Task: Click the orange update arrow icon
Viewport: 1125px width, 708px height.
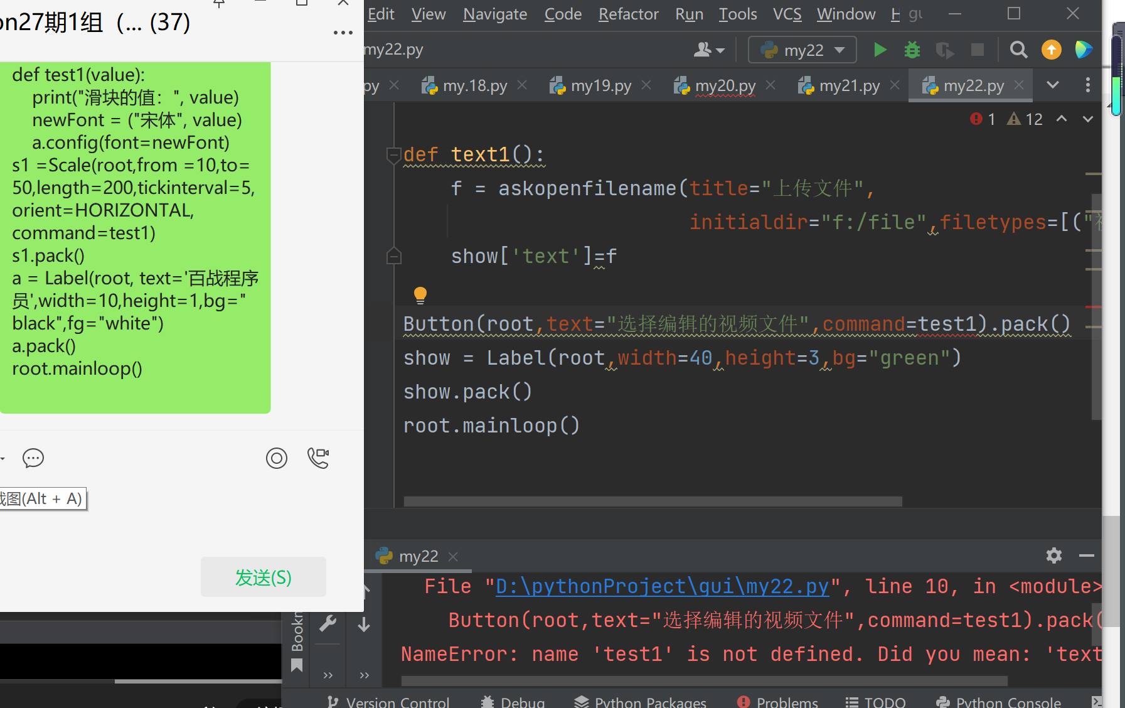Action: coord(1051,50)
